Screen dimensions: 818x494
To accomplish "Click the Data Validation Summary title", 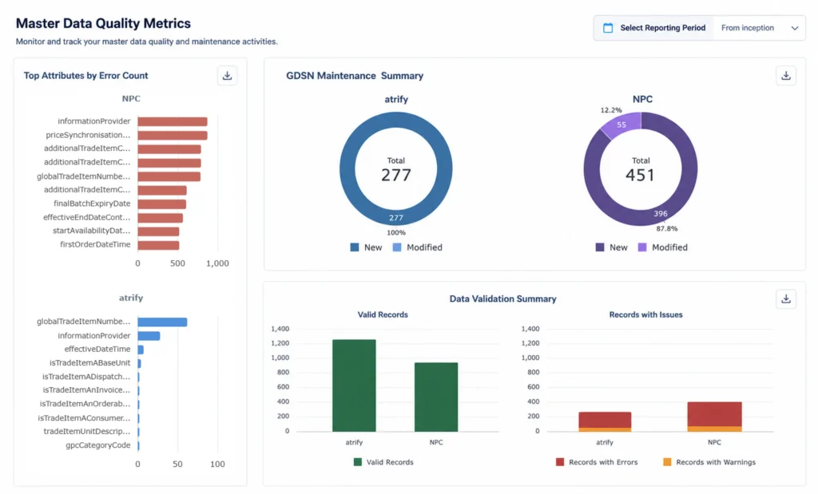I will click(503, 299).
